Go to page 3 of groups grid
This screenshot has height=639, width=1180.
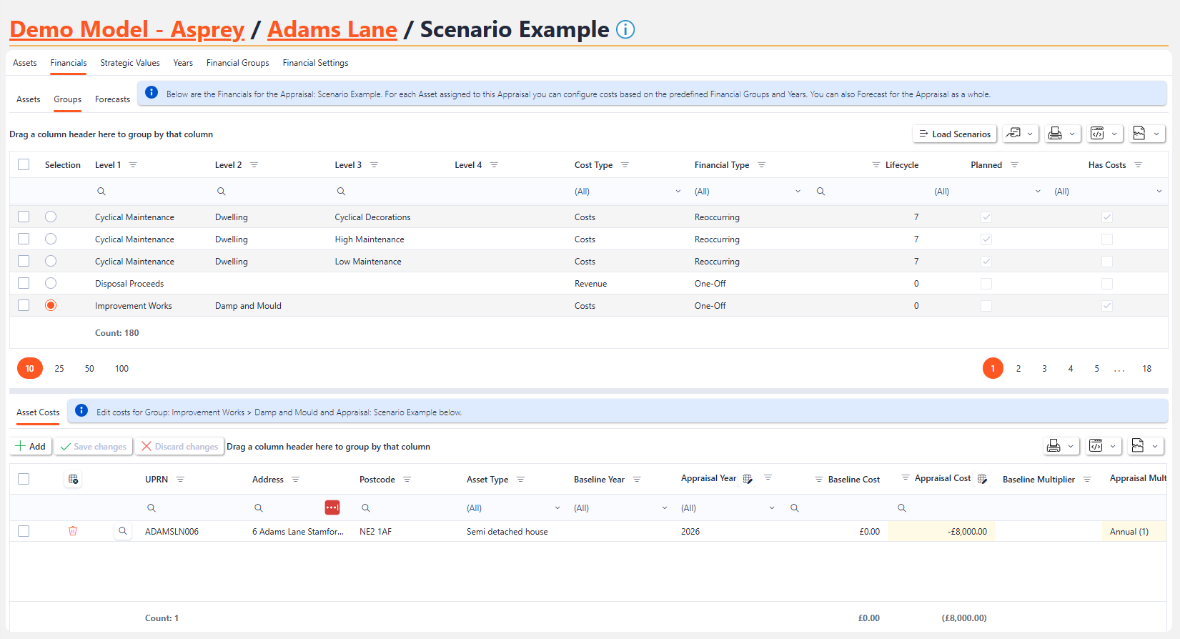1044,369
